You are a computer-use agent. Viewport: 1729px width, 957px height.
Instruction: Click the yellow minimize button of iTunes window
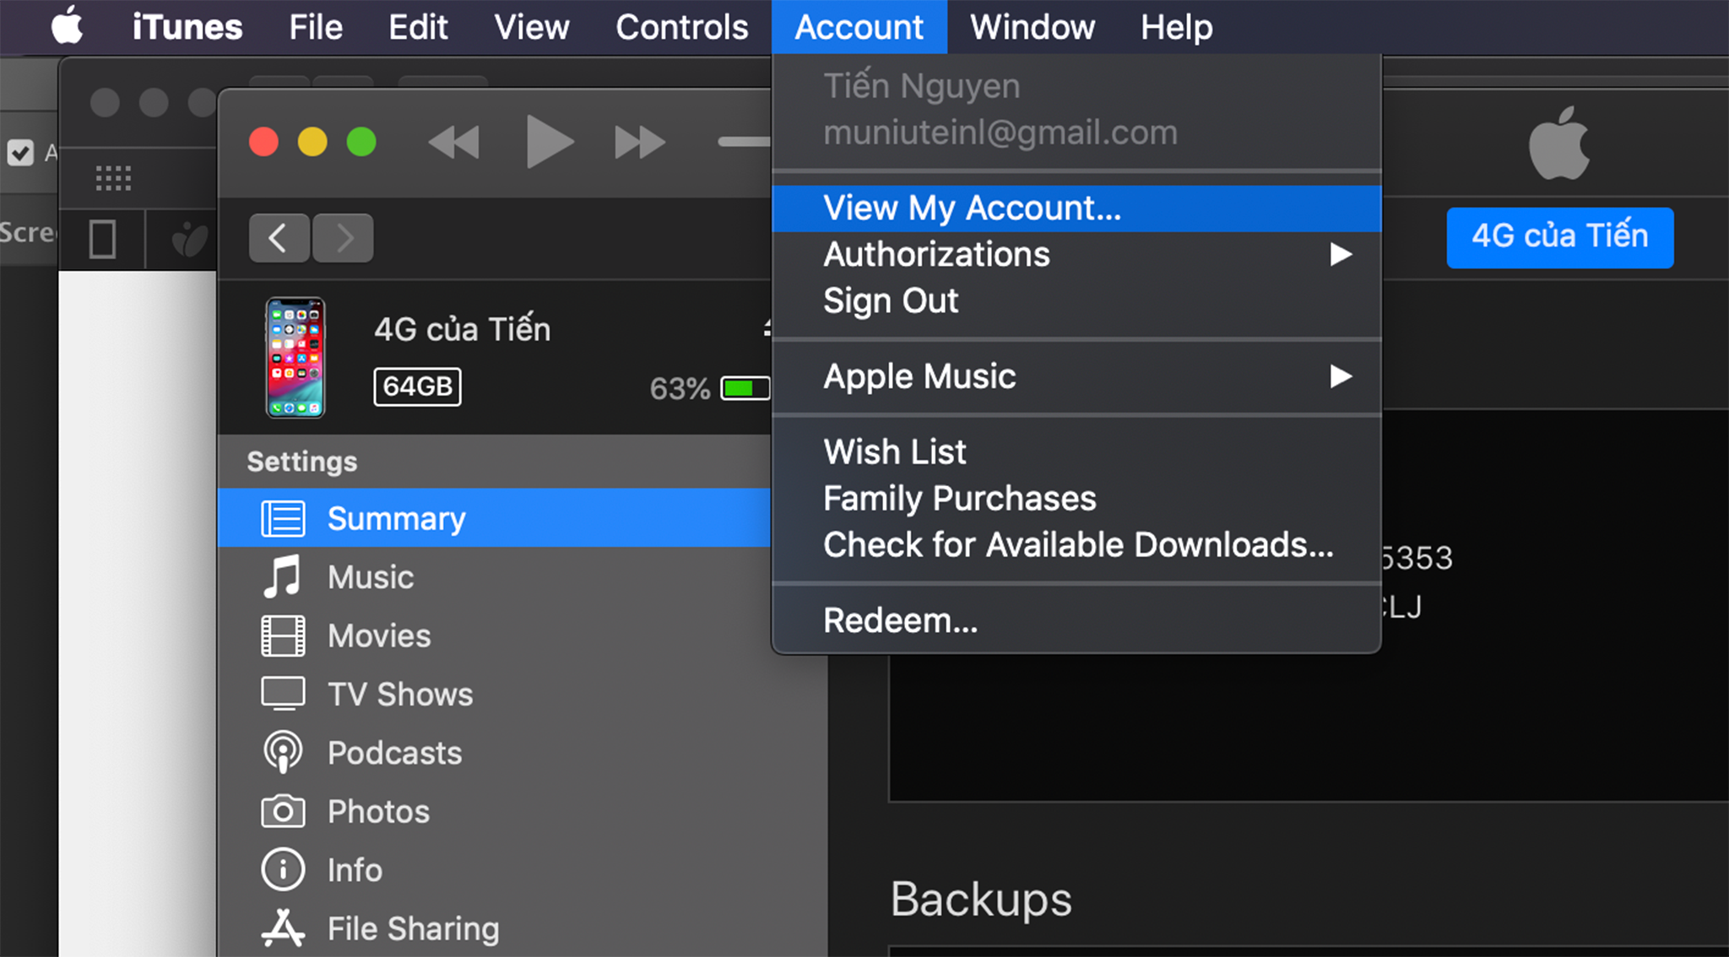tap(312, 142)
